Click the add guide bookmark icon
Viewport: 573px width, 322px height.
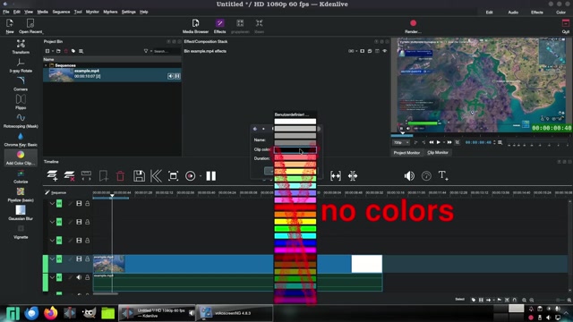pyautogui.click(x=104, y=176)
